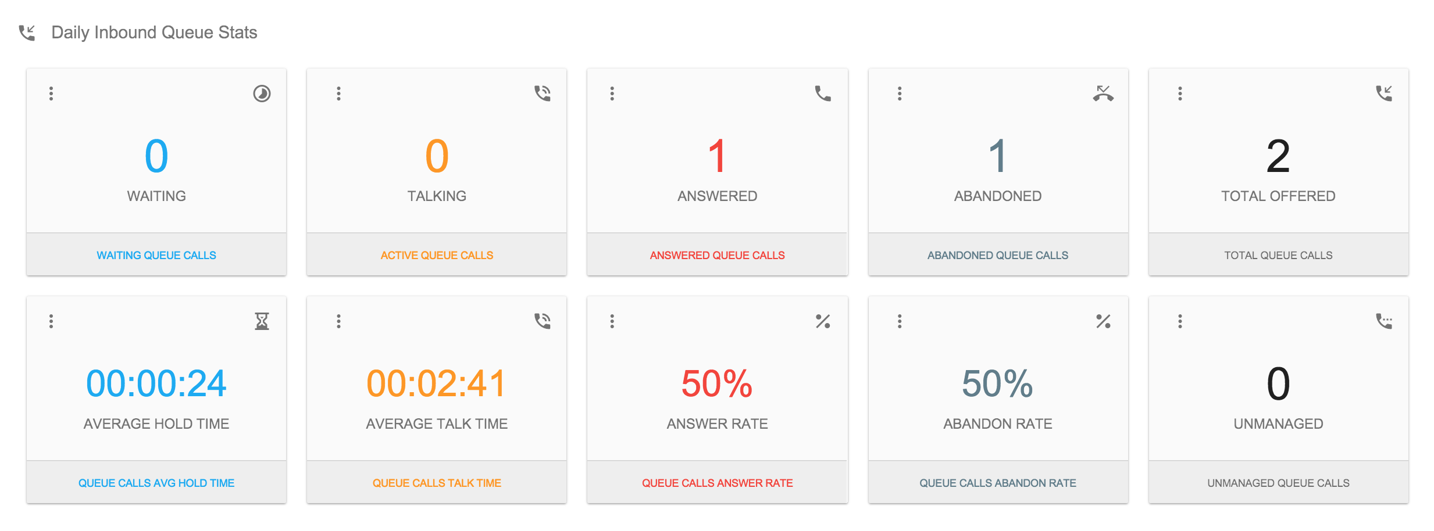
Task: Open the Waiting Queue Calls link
Action: coord(156,255)
